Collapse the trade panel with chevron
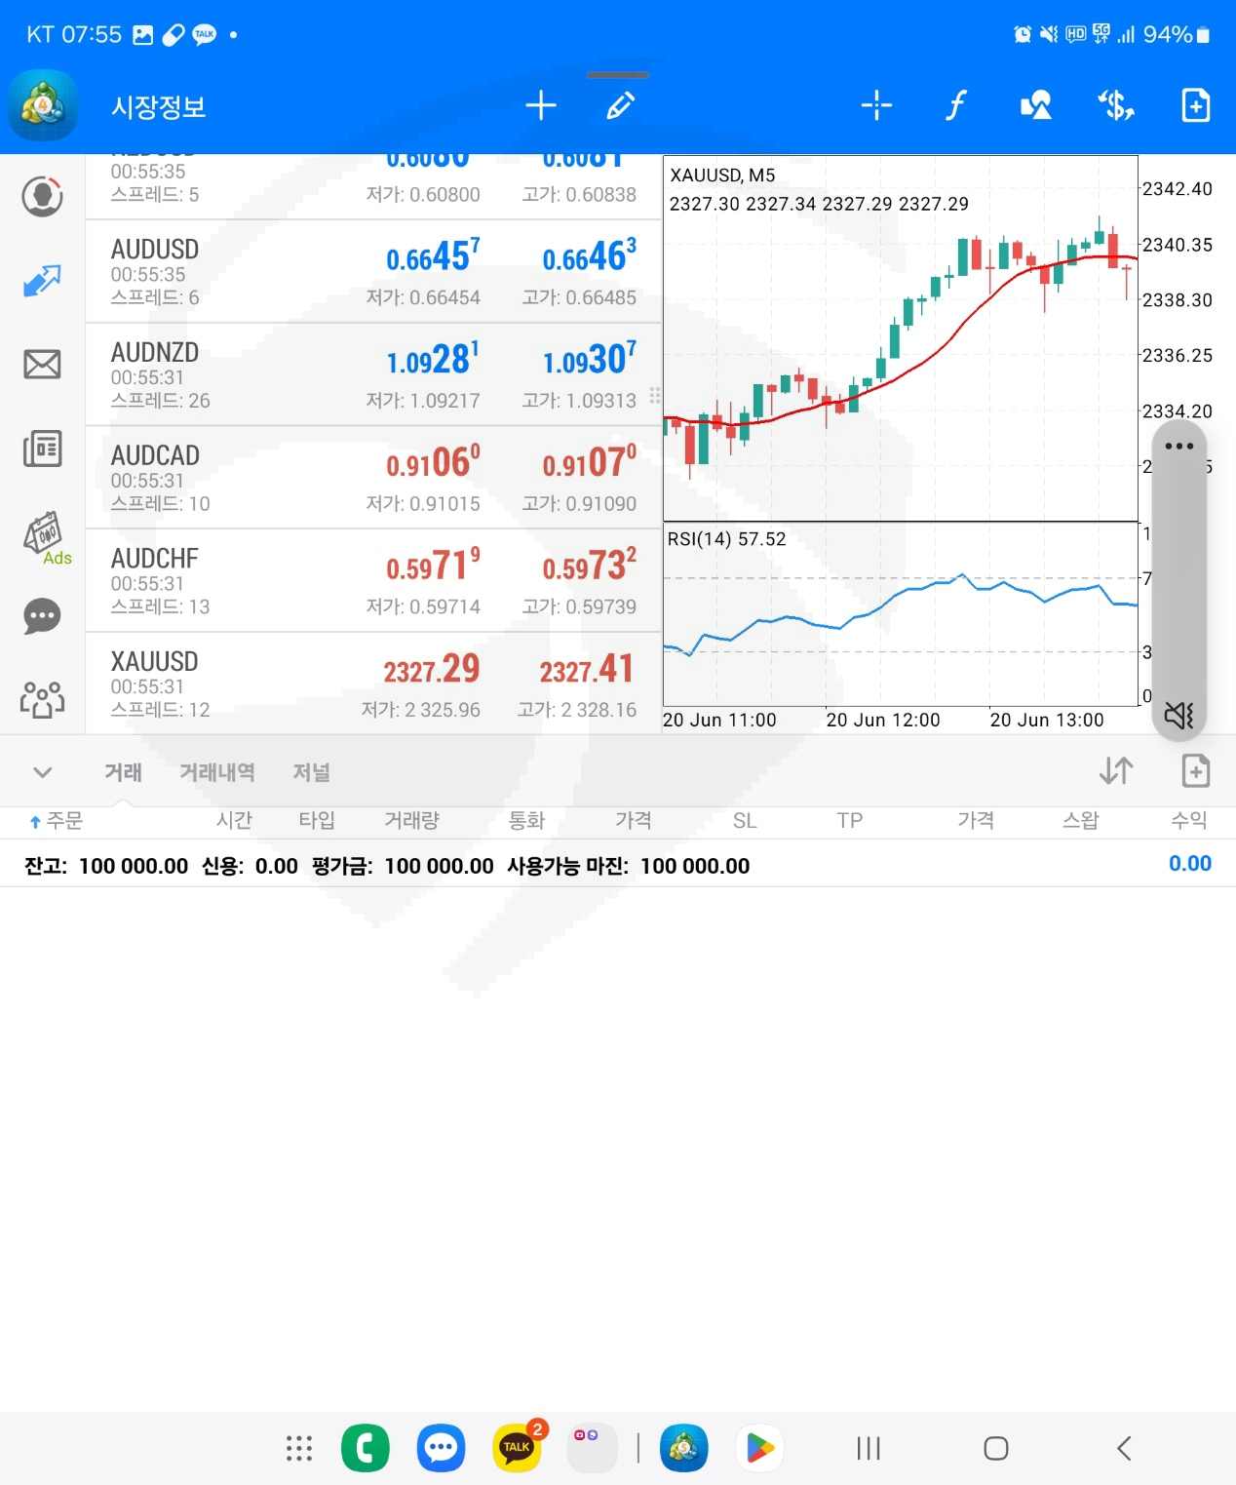 pyautogui.click(x=42, y=772)
